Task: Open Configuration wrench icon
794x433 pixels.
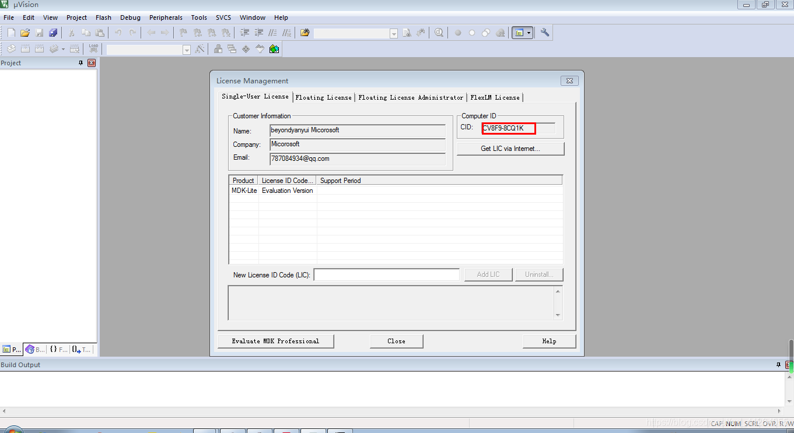Action: (544, 33)
